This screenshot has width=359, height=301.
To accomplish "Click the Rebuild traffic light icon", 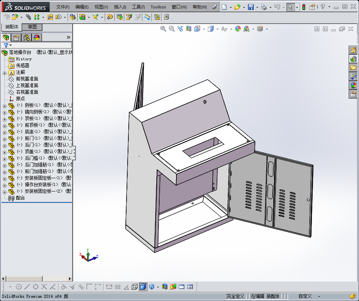I will [304, 7].
